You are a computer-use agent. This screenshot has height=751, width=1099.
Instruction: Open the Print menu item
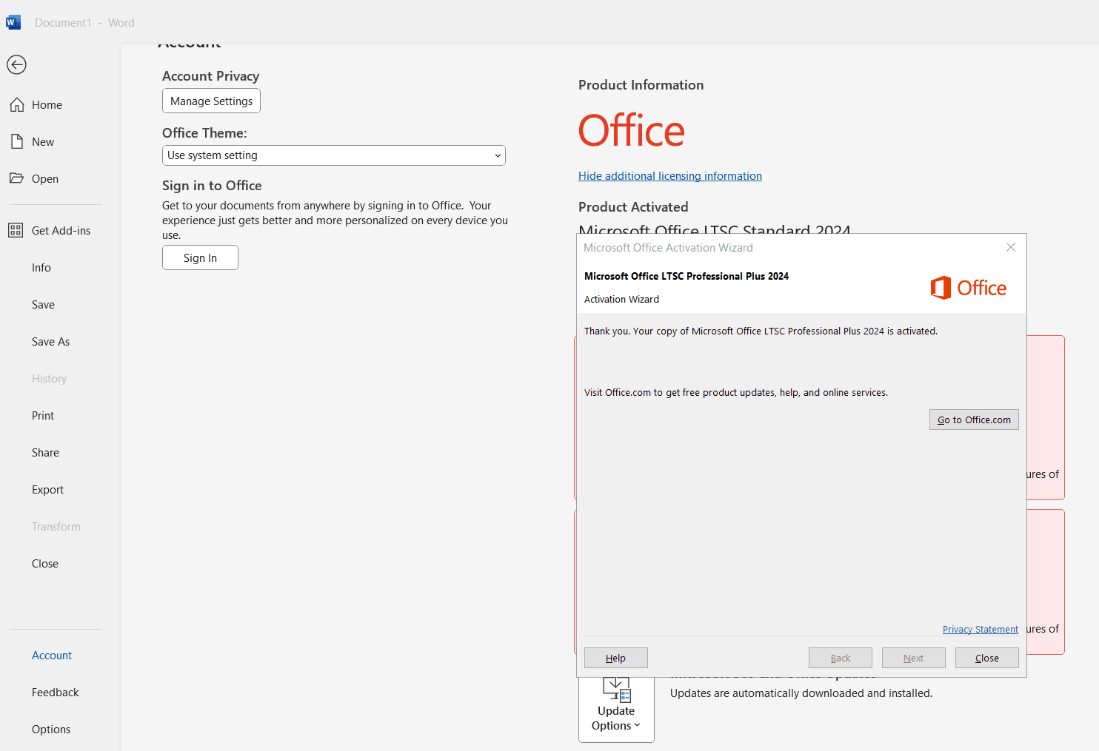[43, 416]
